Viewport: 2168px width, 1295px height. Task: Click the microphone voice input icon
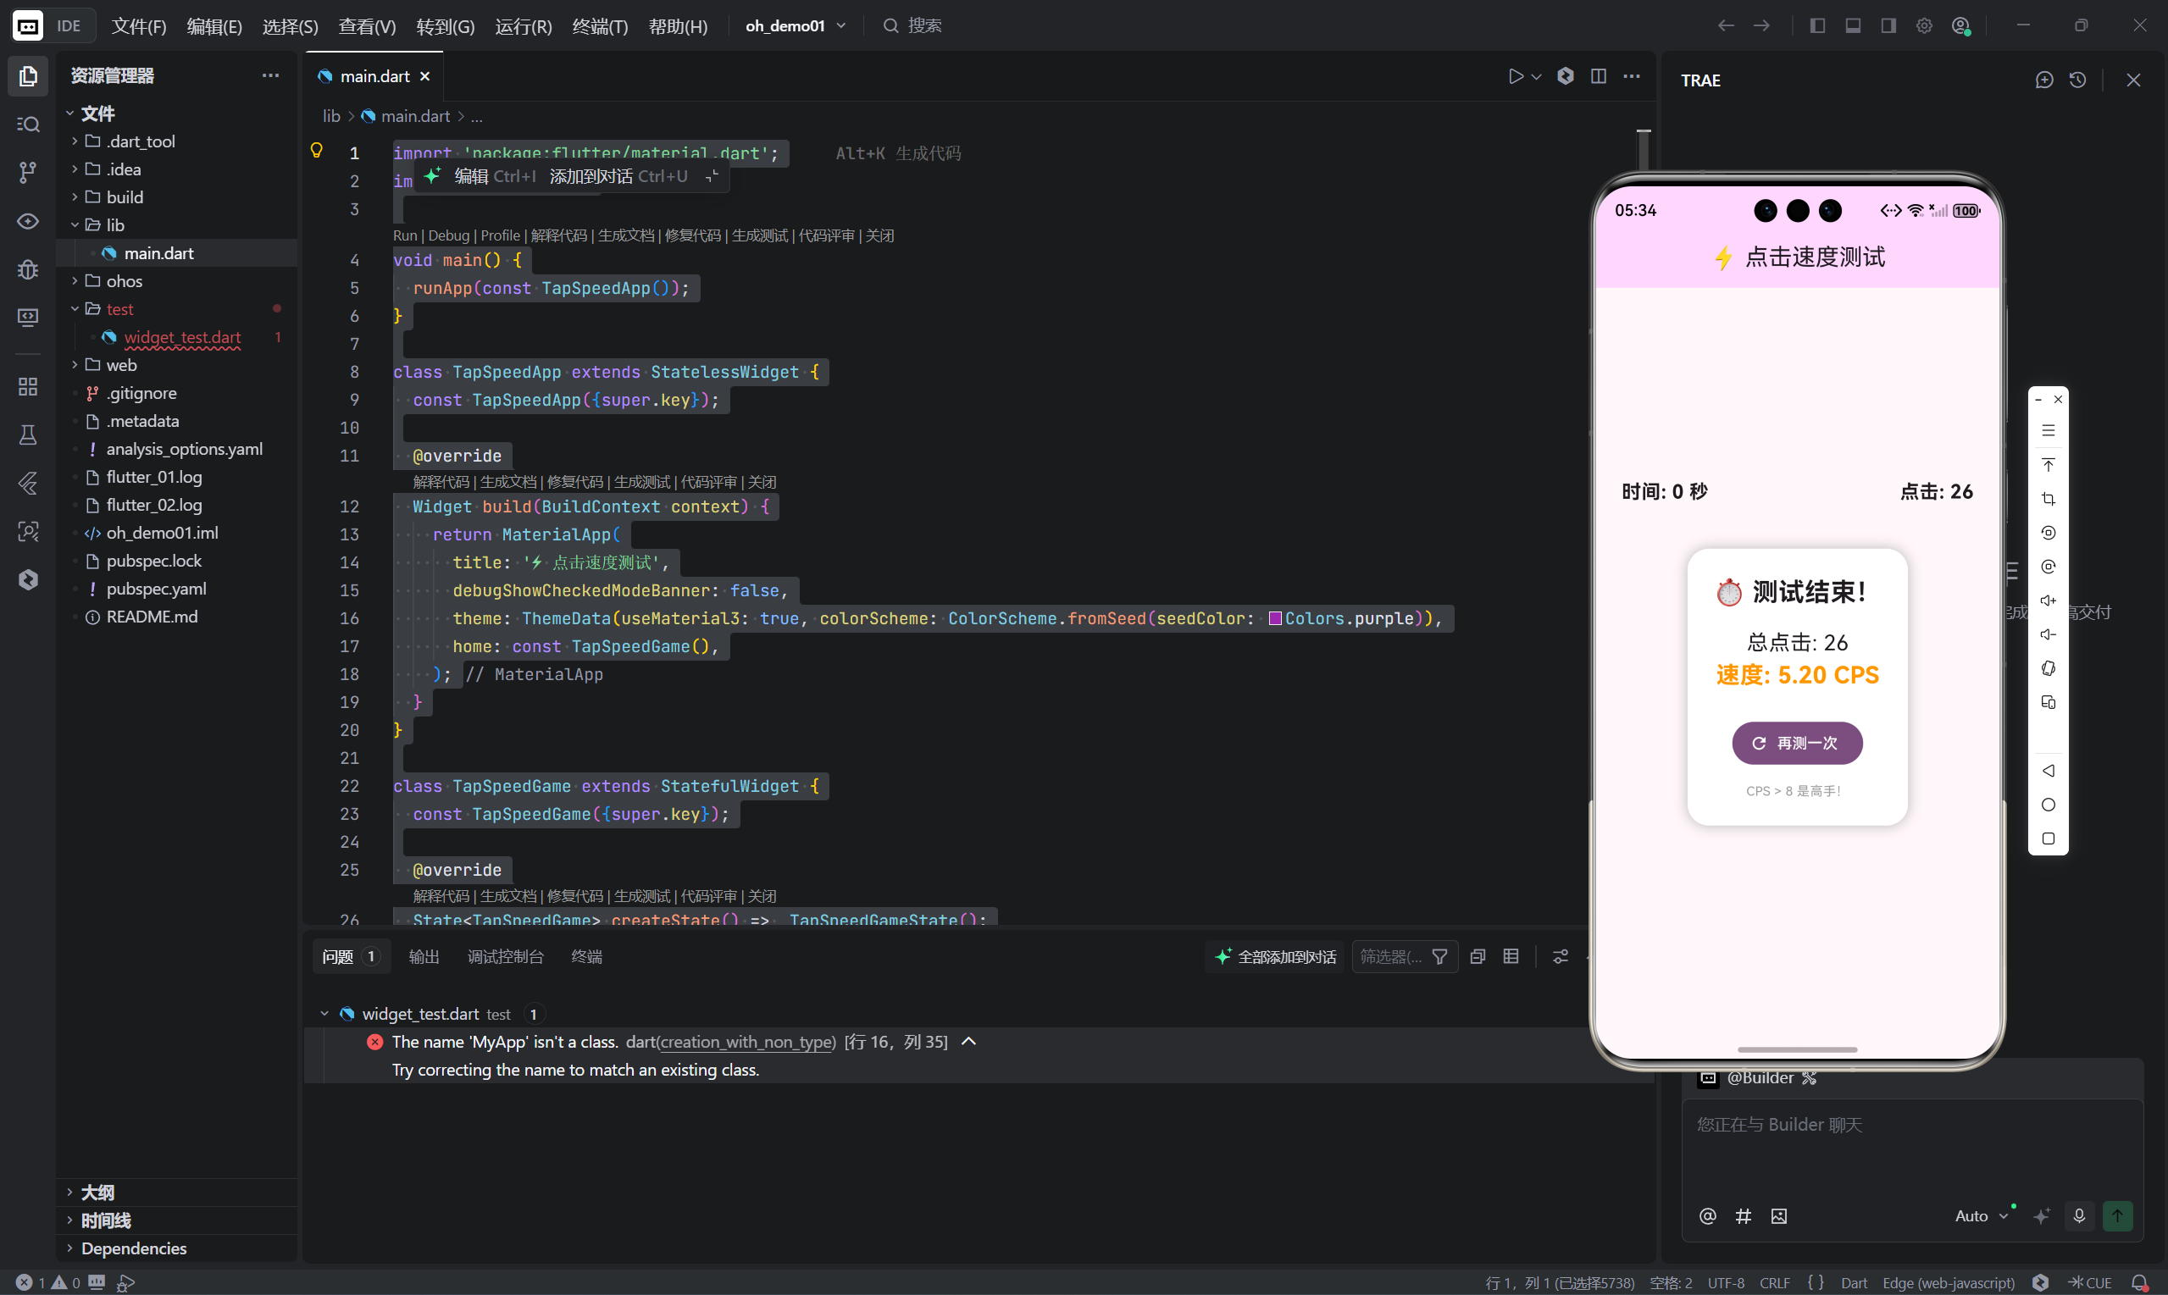click(2079, 1215)
